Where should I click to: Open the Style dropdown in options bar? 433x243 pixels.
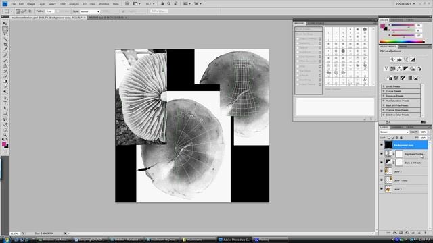(x=89, y=11)
